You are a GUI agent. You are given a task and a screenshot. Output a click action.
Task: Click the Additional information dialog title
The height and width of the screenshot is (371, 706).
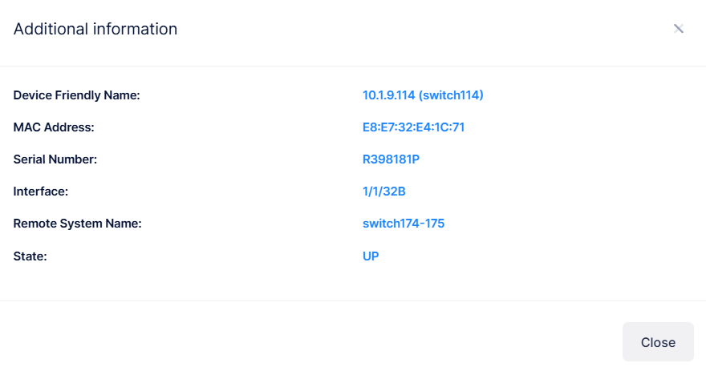(x=95, y=29)
